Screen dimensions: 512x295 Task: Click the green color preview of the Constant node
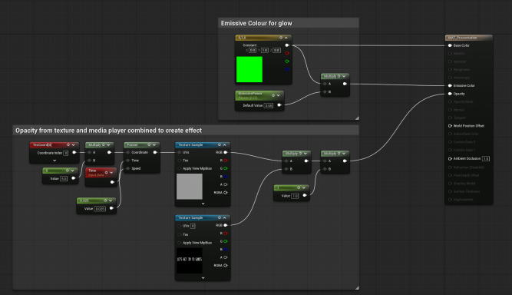(249, 69)
